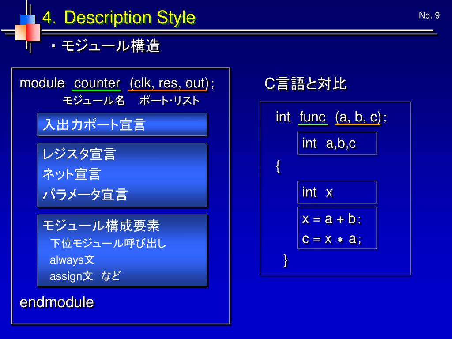This screenshot has width=452, height=339.
Task: Click the keyword "endmodule"
Action: point(57,302)
